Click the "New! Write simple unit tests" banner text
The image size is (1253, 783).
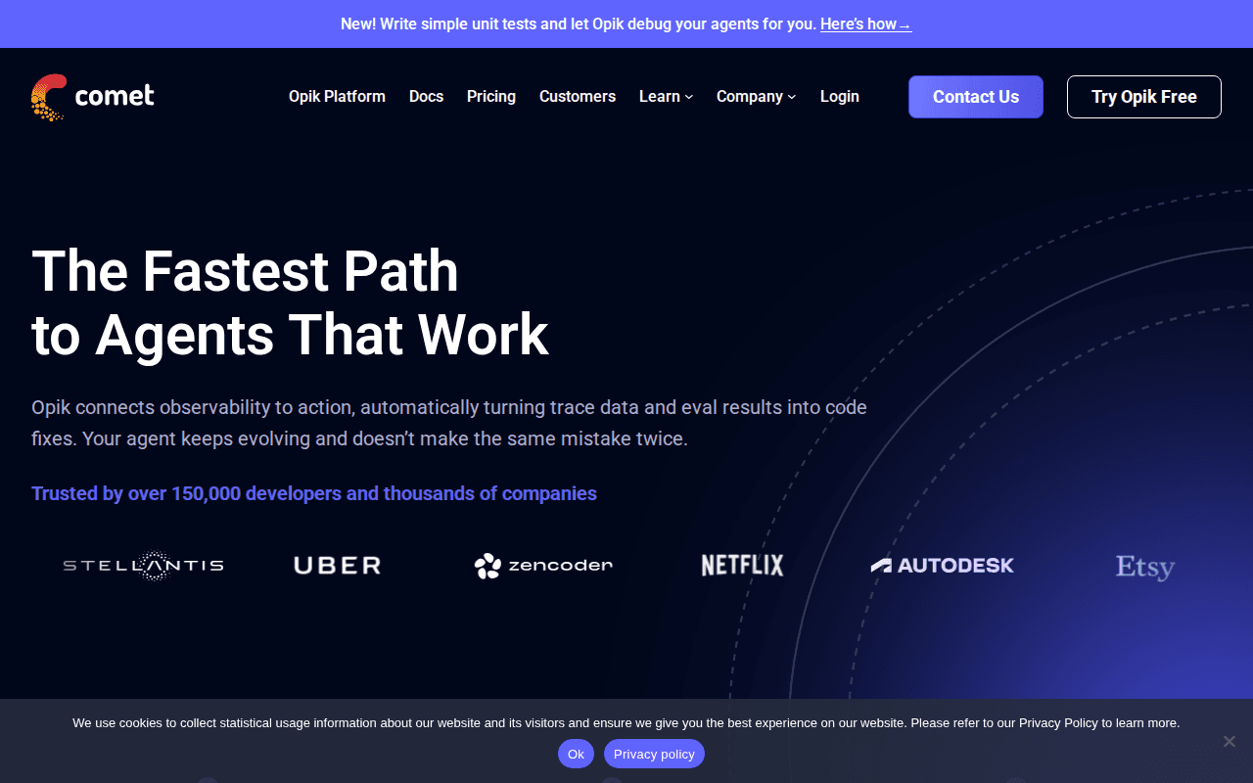579,23
